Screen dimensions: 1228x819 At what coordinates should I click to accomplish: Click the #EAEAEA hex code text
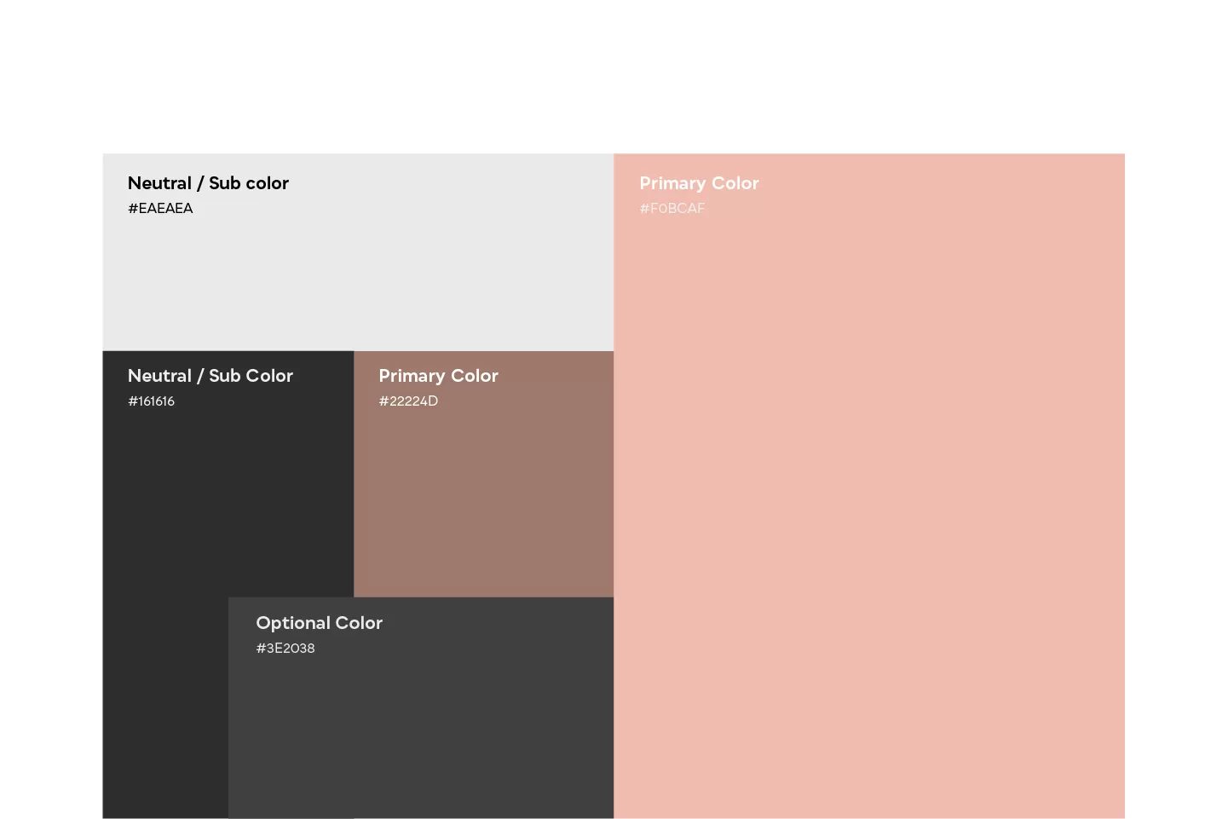tap(160, 208)
